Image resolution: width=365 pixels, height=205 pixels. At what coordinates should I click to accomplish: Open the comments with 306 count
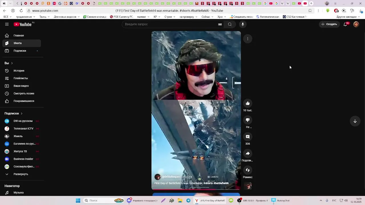click(x=248, y=137)
